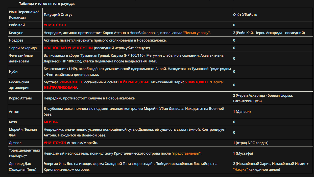Click the name cell 'Келцуне'
This screenshot has width=314, height=177.
pyautogui.click(x=25, y=33)
